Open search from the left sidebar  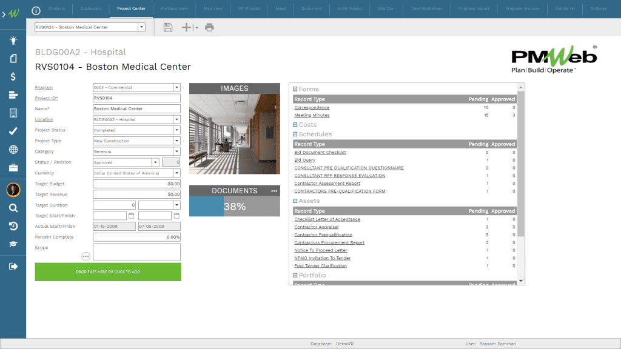[13, 207]
